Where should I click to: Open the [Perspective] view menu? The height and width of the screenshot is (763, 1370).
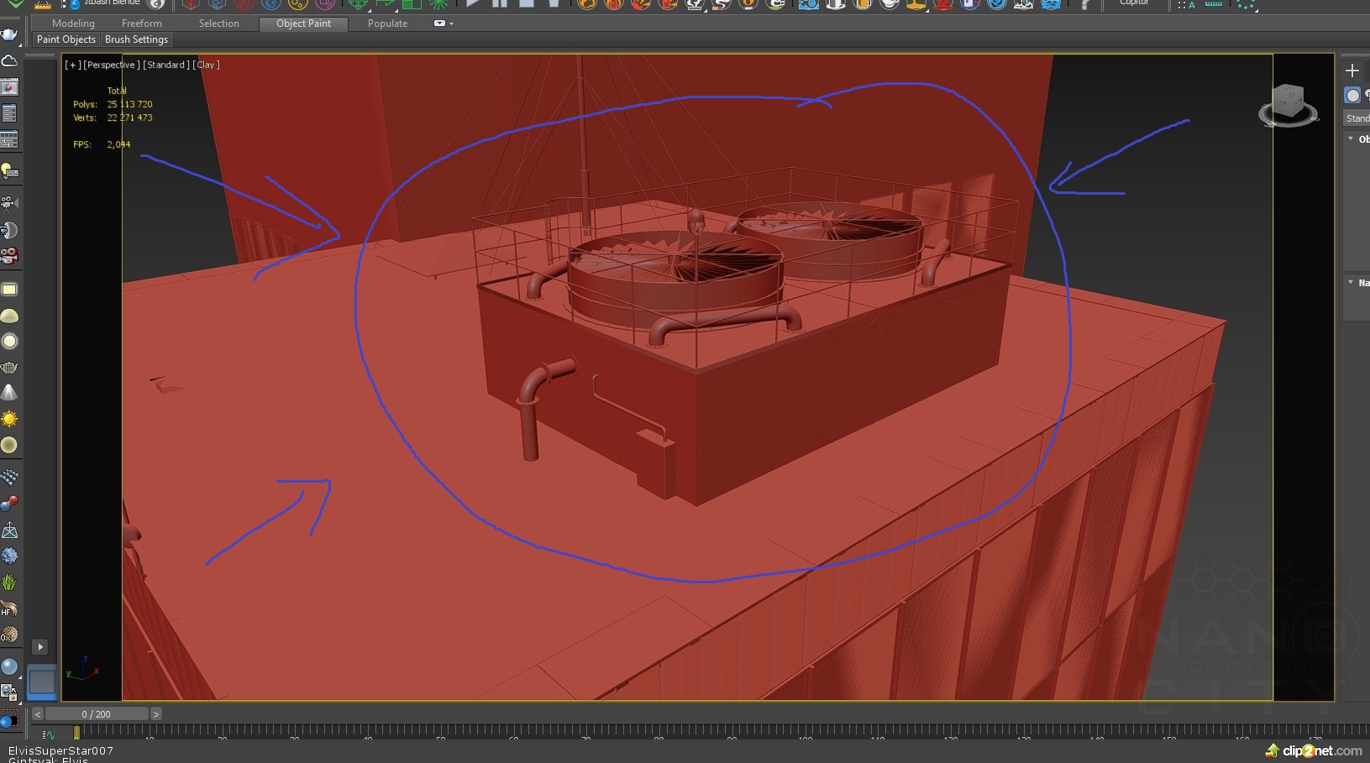click(112, 65)
